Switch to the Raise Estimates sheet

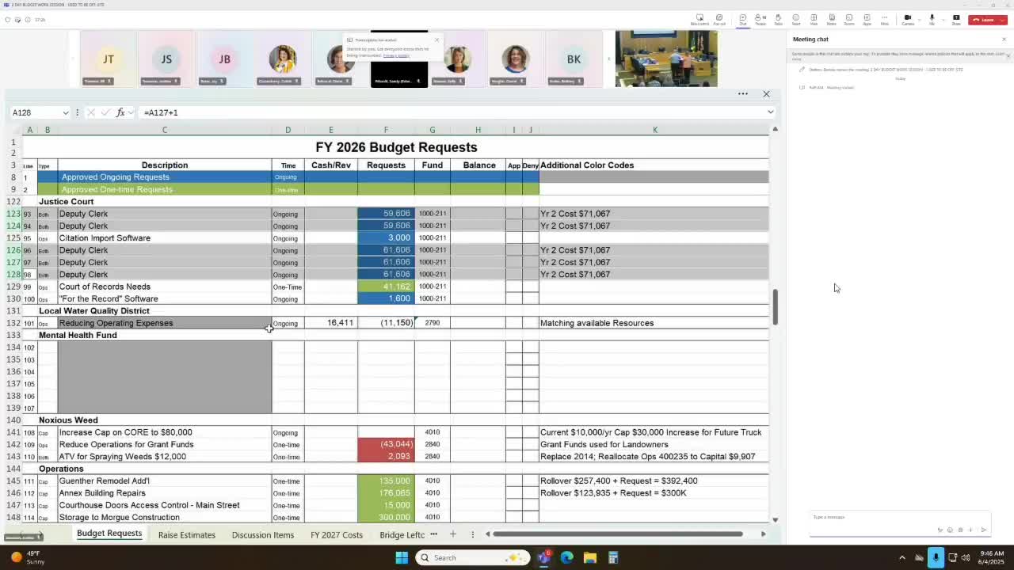coord(186,534)
